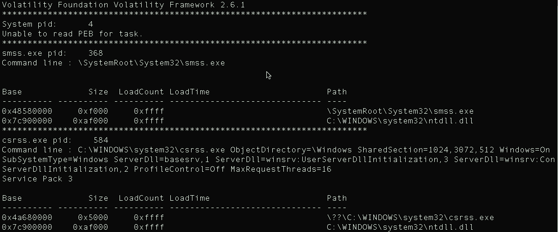The image size is (558, 232).
Task: Click the MaxRequestThreads=16 text
Action: [x=281, y=169]
